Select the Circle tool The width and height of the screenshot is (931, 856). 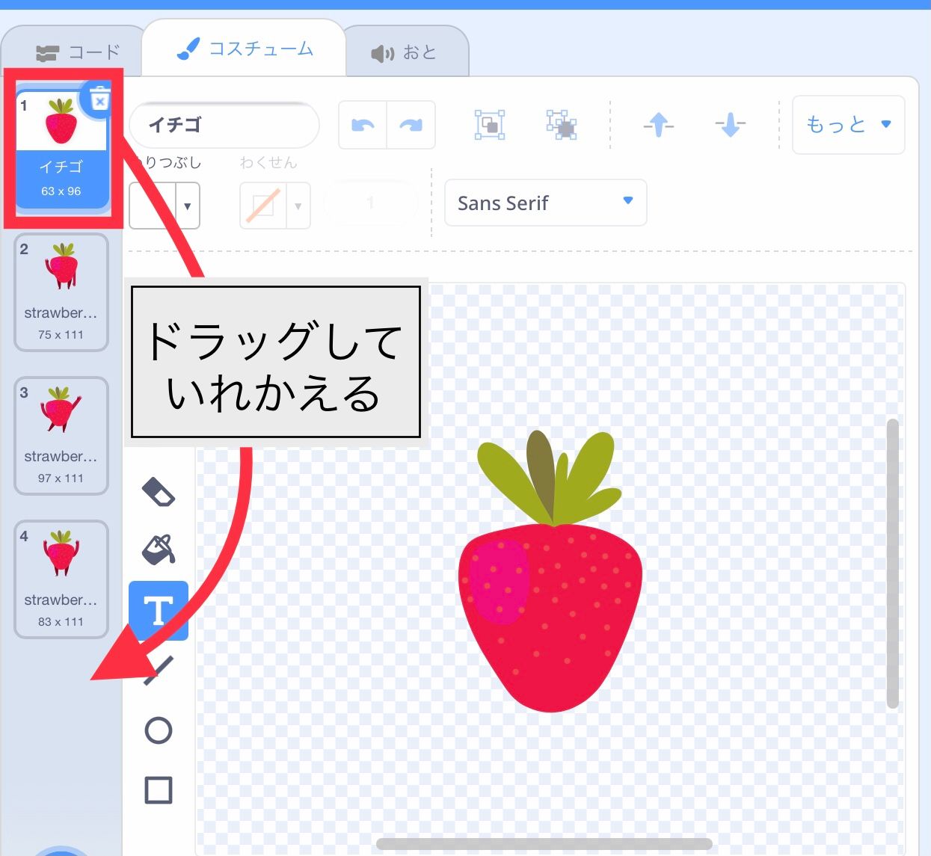point(159,731)
